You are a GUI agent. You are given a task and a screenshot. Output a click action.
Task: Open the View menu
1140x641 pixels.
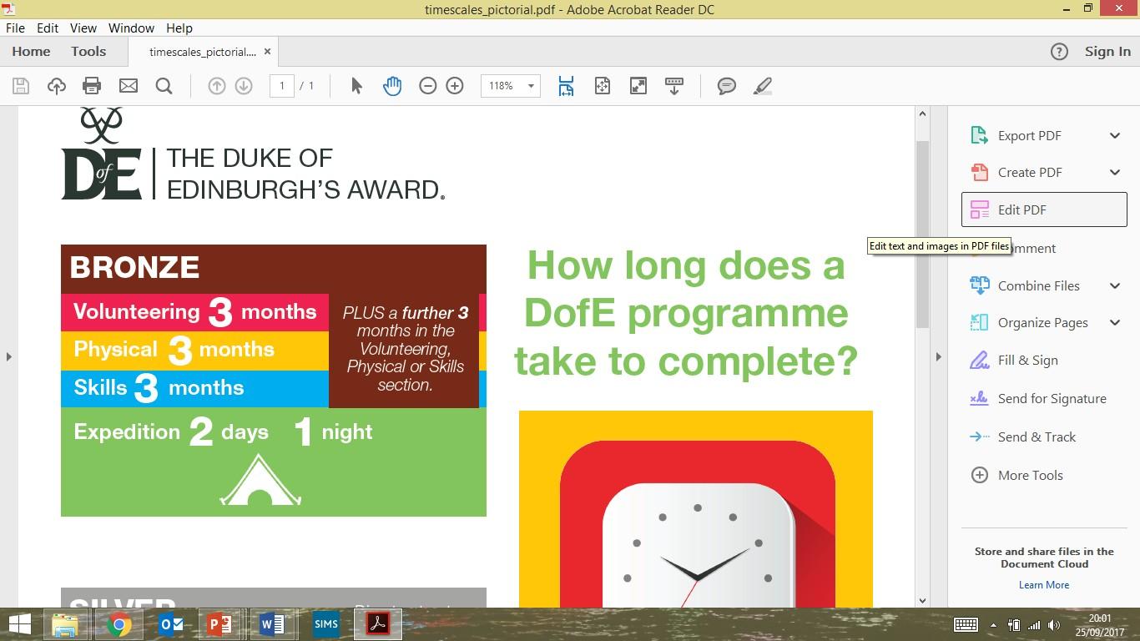click(83, 28)
